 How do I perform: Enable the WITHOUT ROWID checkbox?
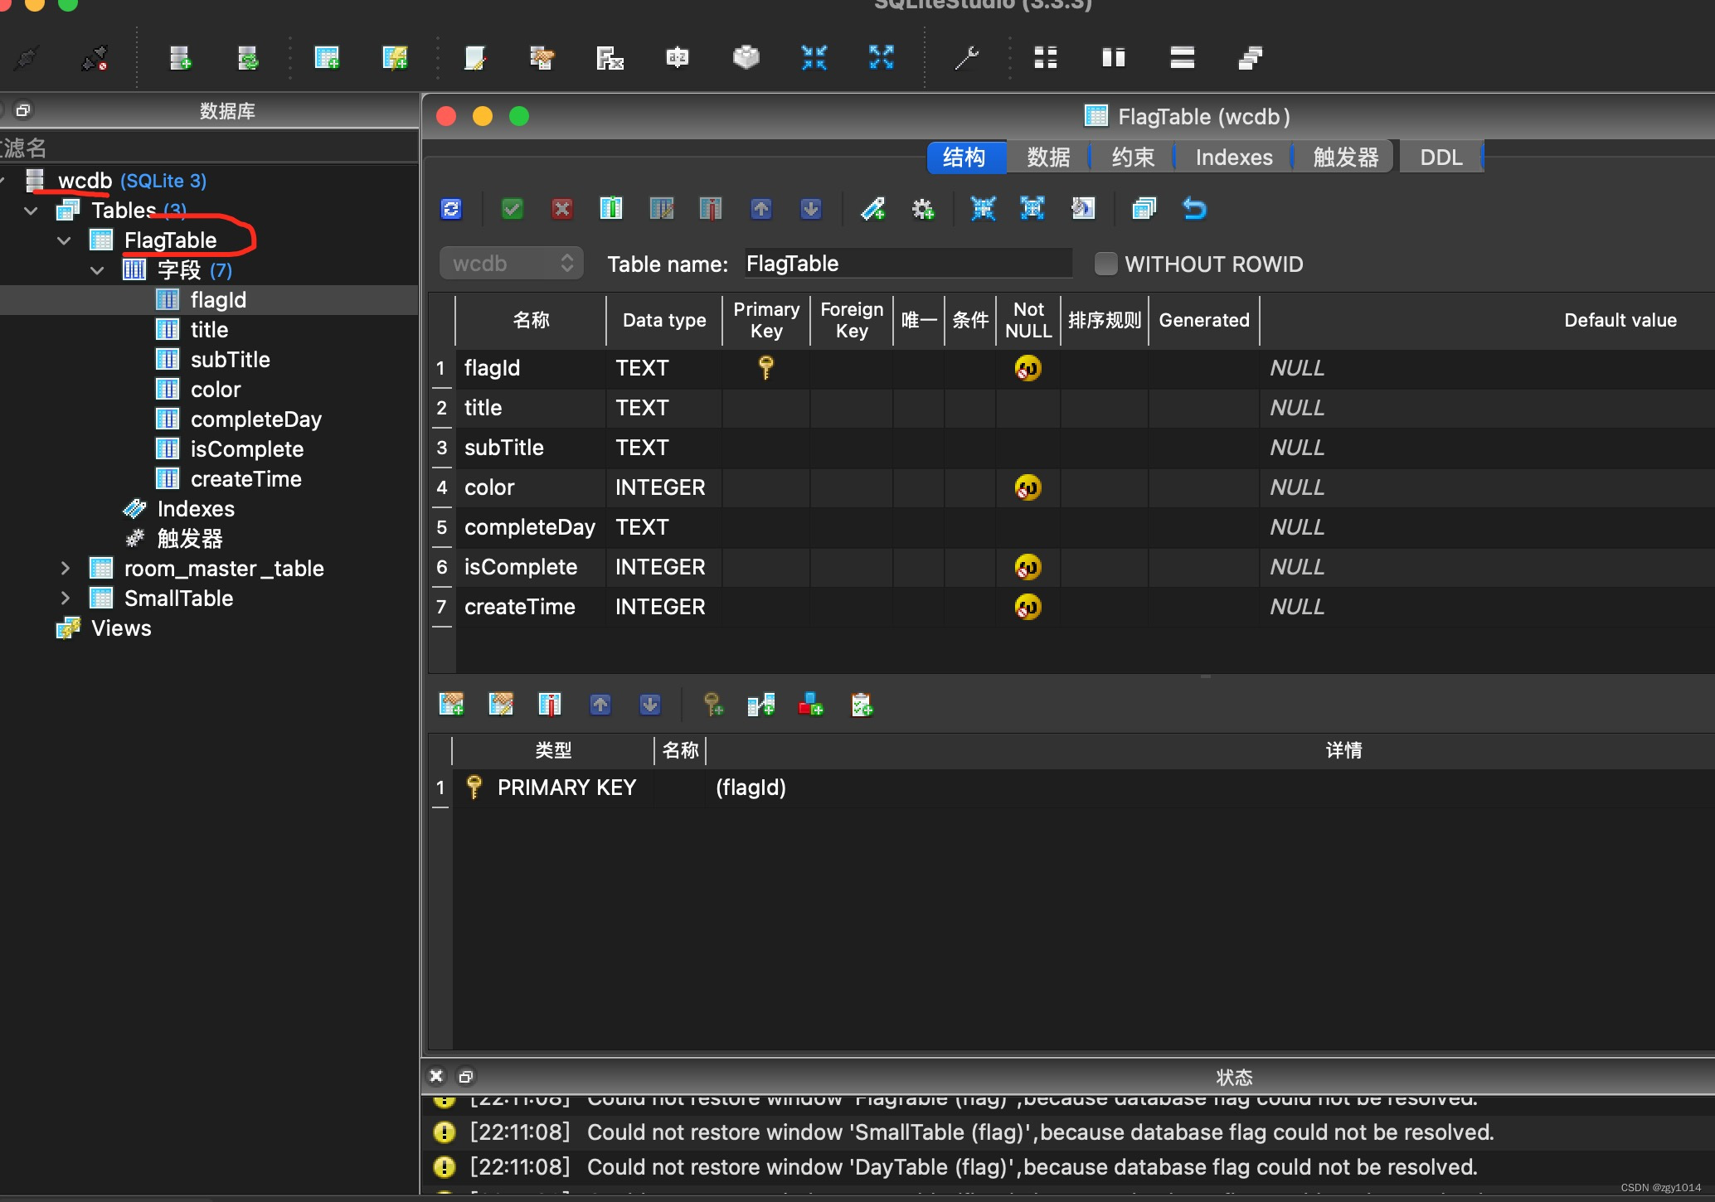[x=1105, y=264]
